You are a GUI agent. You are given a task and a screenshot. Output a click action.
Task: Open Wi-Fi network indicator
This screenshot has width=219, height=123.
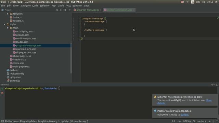point(188,2)
